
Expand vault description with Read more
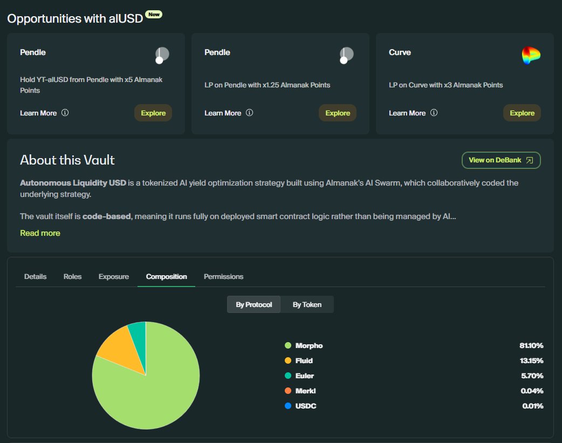pyautogui.click(x=40, y=233)
